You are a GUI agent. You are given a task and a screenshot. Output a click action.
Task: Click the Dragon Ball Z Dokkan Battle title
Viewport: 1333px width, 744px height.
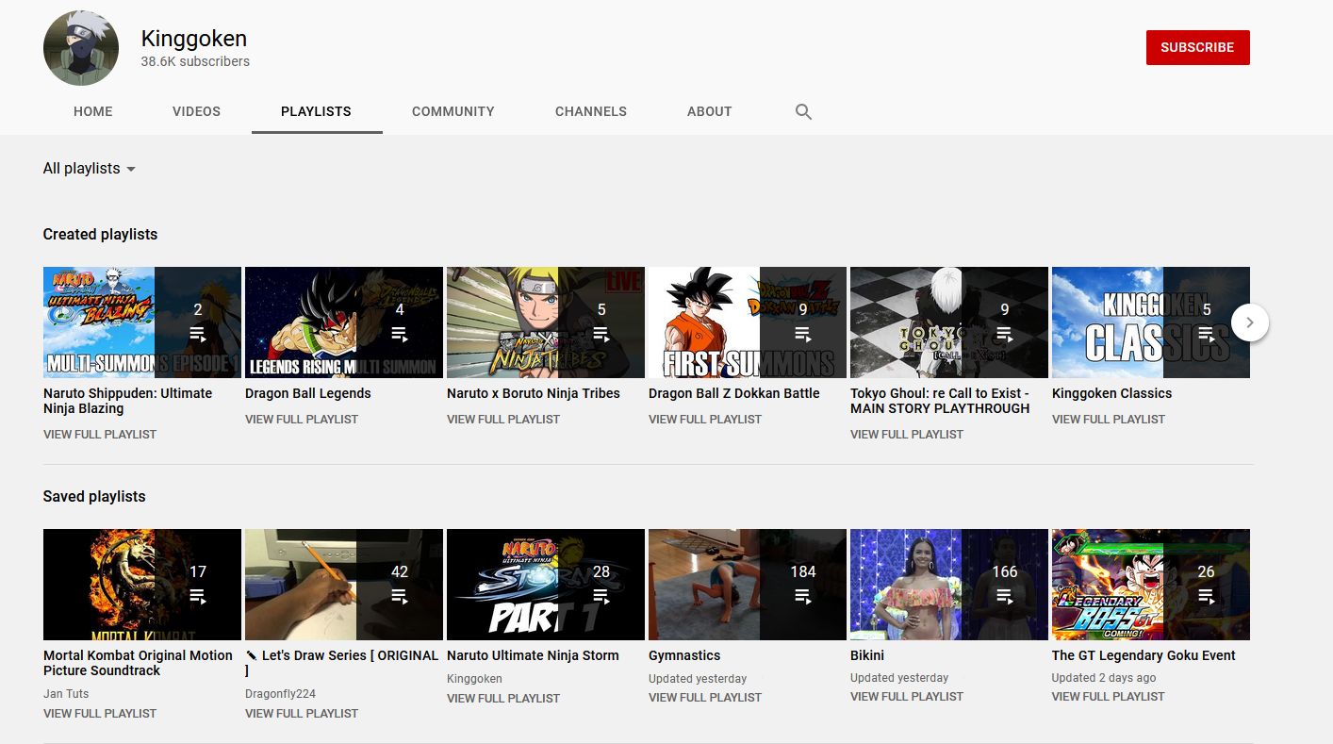pos(734,393)
